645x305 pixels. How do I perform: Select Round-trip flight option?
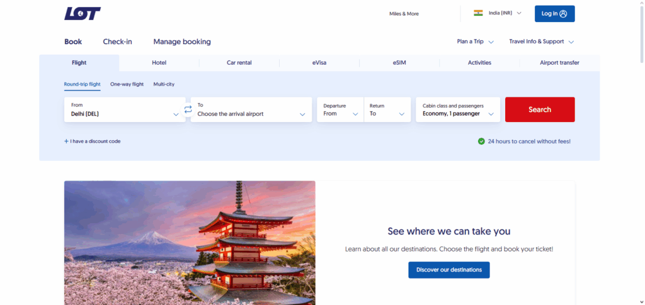pos(82,84)
